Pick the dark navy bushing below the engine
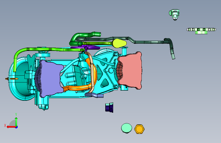 pos(109,108)
